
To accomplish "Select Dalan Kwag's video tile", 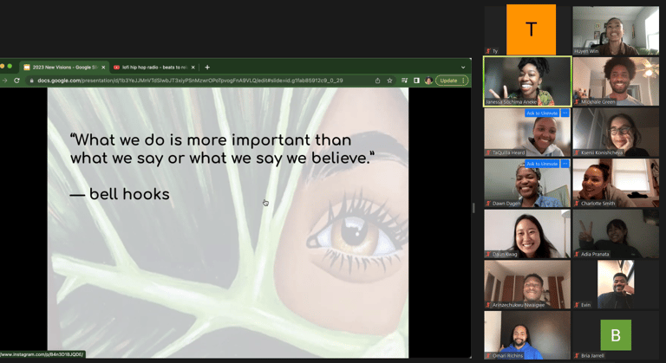I will coord(527,234).
